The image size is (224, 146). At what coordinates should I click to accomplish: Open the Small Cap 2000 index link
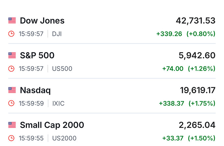pyautogui.click(x=52, y=125)
